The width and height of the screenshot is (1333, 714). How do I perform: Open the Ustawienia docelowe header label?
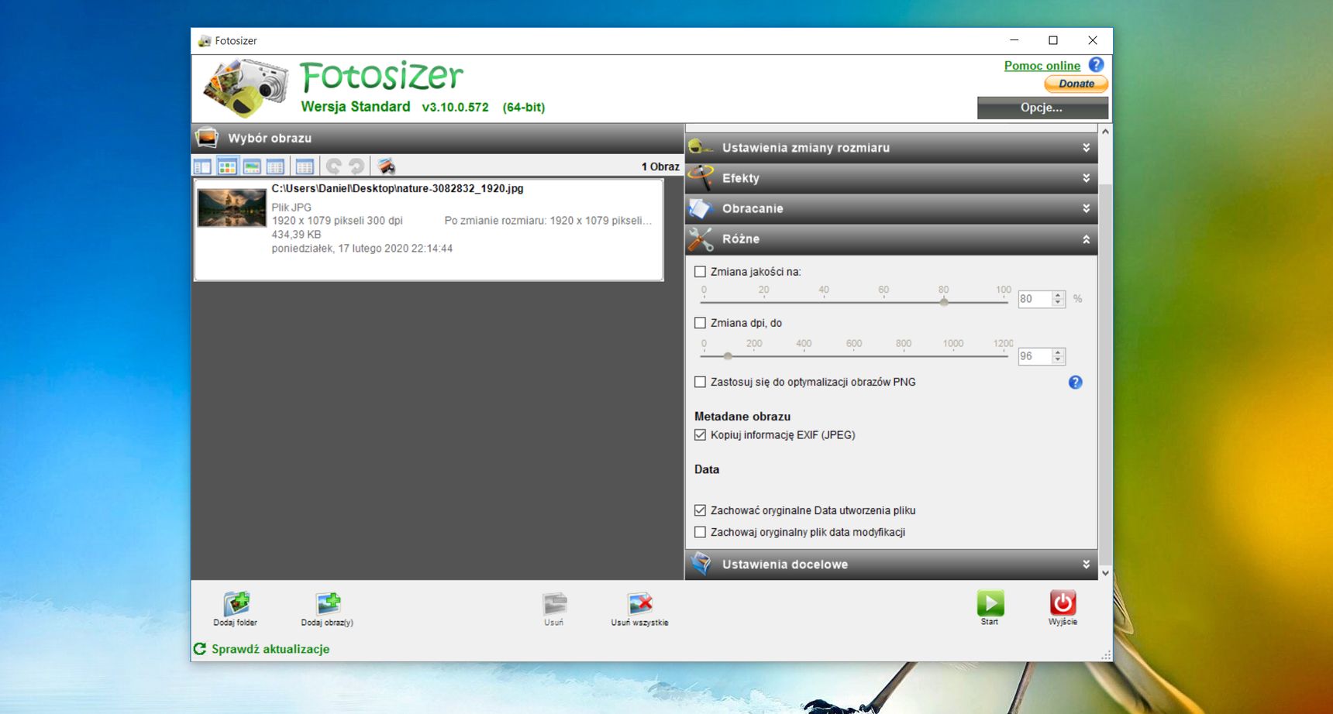pyautogui.click(x=785, y=565)
